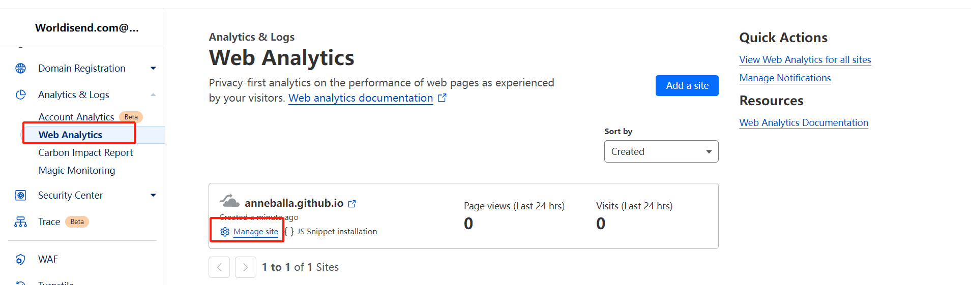Collapse the Analytics & Logs section arrow
The height and width of the screenshot is (285, 971).
point(153,95)
